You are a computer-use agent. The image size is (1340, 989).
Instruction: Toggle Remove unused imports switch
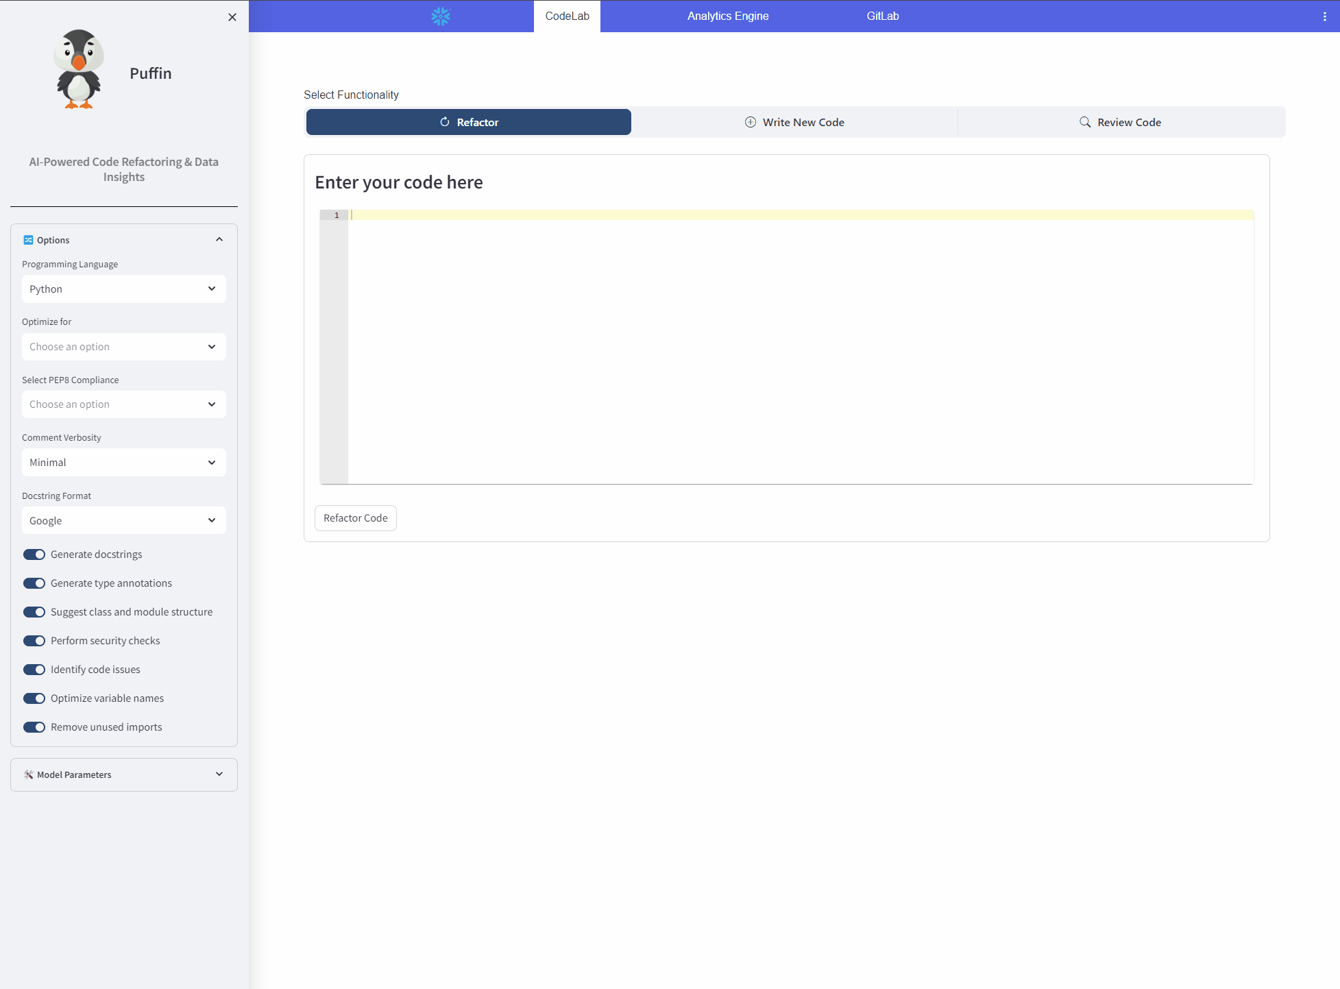(34, 727)
